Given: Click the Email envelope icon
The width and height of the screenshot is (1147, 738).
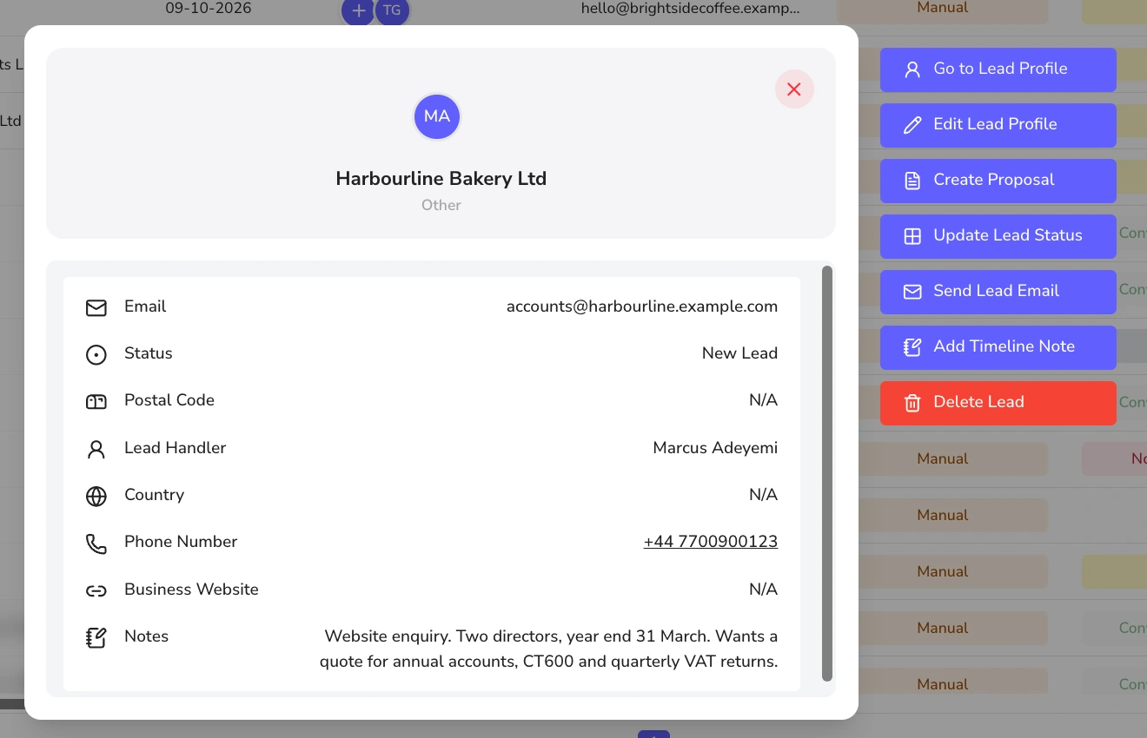Looking at the screenshot, I should point(96,307).
